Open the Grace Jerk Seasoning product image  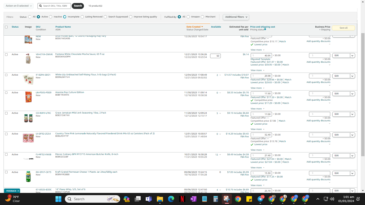(28, 118)
